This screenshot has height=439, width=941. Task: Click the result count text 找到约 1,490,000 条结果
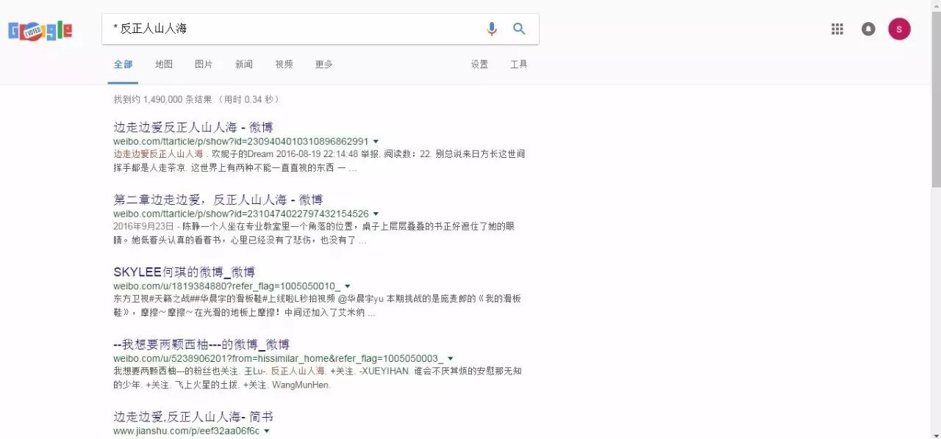[x=162, y=99]
